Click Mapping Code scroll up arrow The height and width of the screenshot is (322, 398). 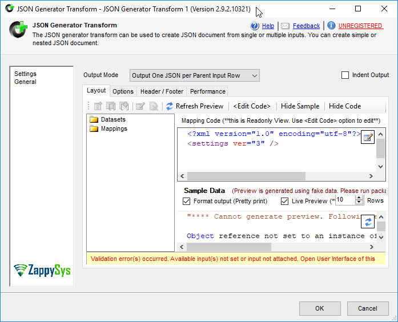(380, 134)
